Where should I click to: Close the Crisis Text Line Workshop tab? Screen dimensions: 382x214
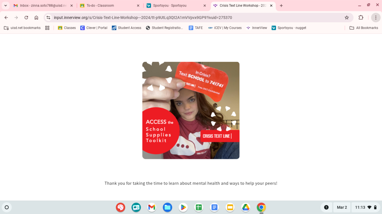point(271,6)
